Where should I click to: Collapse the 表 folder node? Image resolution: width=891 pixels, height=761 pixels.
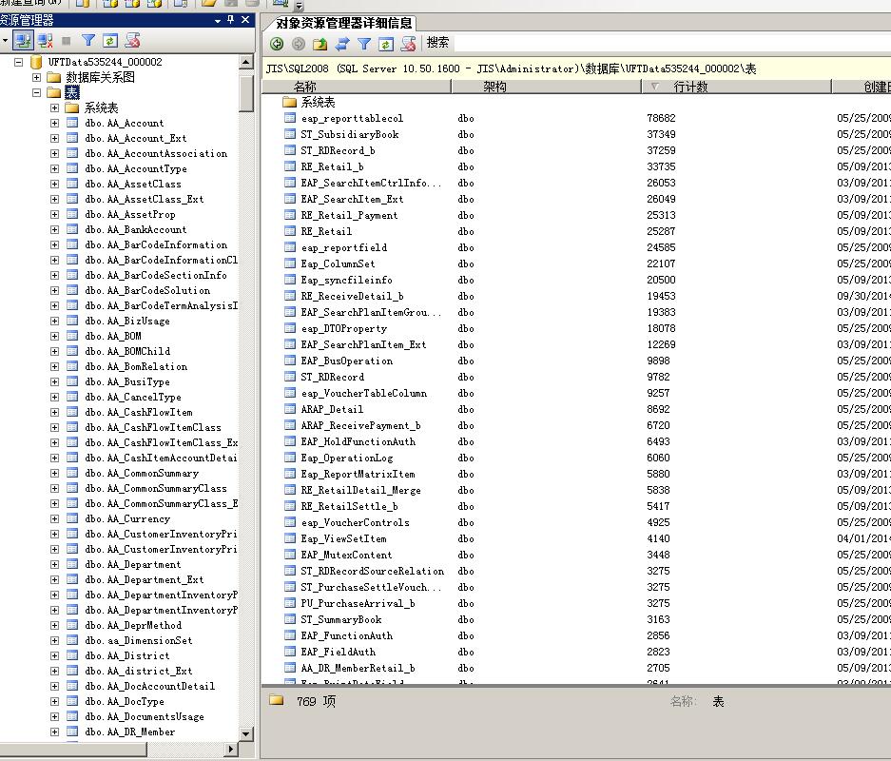coord(36,92)
